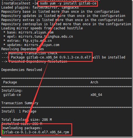The width and height of the screenshot is (133, 138).
Task: Click mirrors.tuna.tsinghua.edu.cn epel mirror
Action: (x=46, y=37)
